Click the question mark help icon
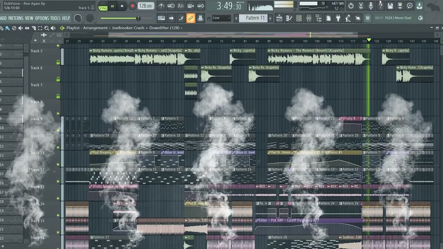 [380, 6]
